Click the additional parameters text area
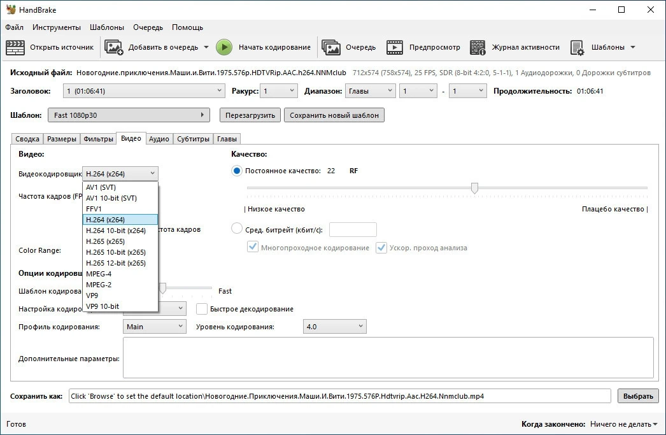The width and height of the screenshot is (666, 435). pyautogui.click(x=388, y=357)
